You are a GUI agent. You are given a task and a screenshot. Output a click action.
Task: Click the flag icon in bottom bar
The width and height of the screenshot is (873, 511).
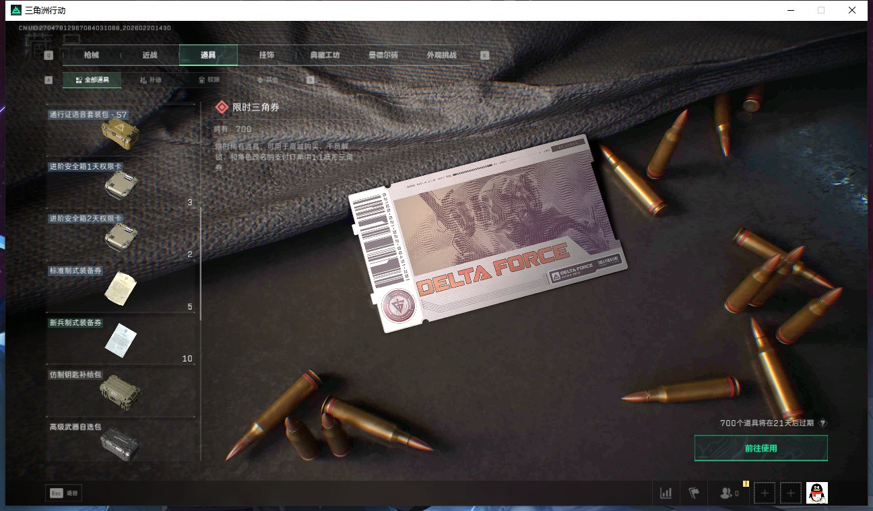pyautogui.click(x=694, y=493)
